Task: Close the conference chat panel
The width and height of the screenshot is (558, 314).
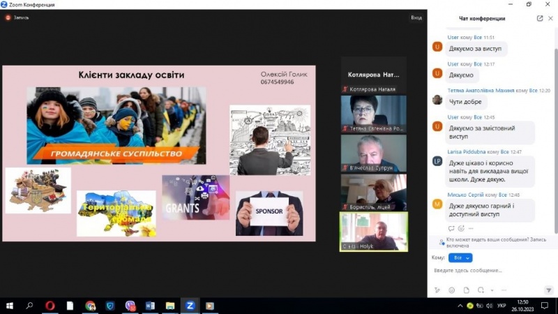Action: coord(550,19)
